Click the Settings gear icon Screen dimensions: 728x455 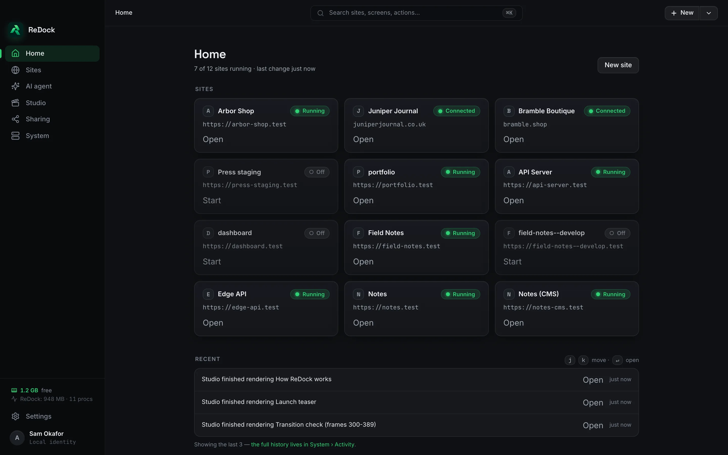(15, 416)
